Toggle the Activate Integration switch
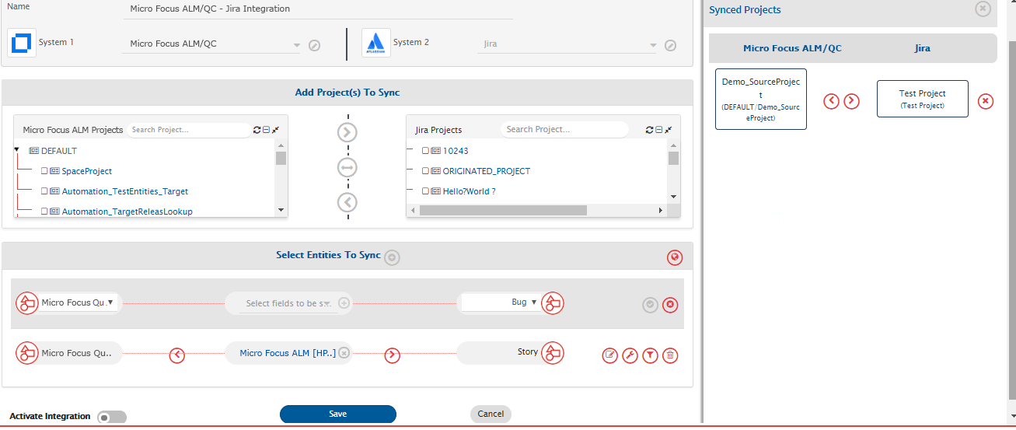This screenshot has height=430, width=1016. (x=112, y=418)
